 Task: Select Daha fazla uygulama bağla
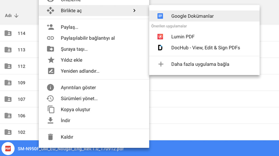(204, 64)
